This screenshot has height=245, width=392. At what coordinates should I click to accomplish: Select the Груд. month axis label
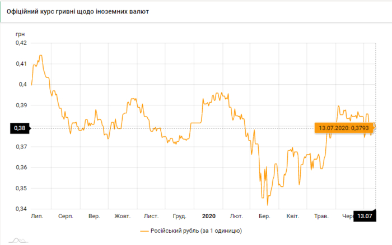(179, 215)
